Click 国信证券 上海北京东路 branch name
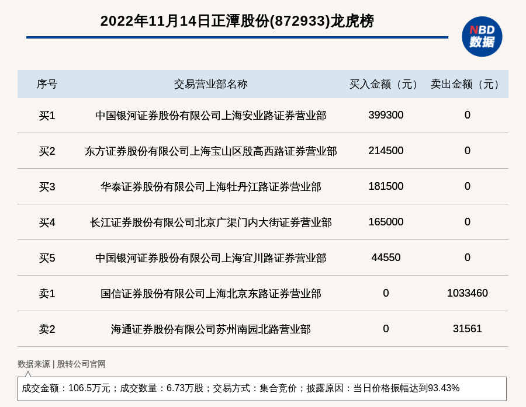This screenshot has width=526, height=407. coord(210,293)
